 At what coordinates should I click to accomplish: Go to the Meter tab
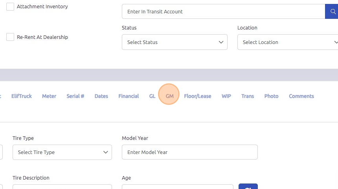pos(49,96)
